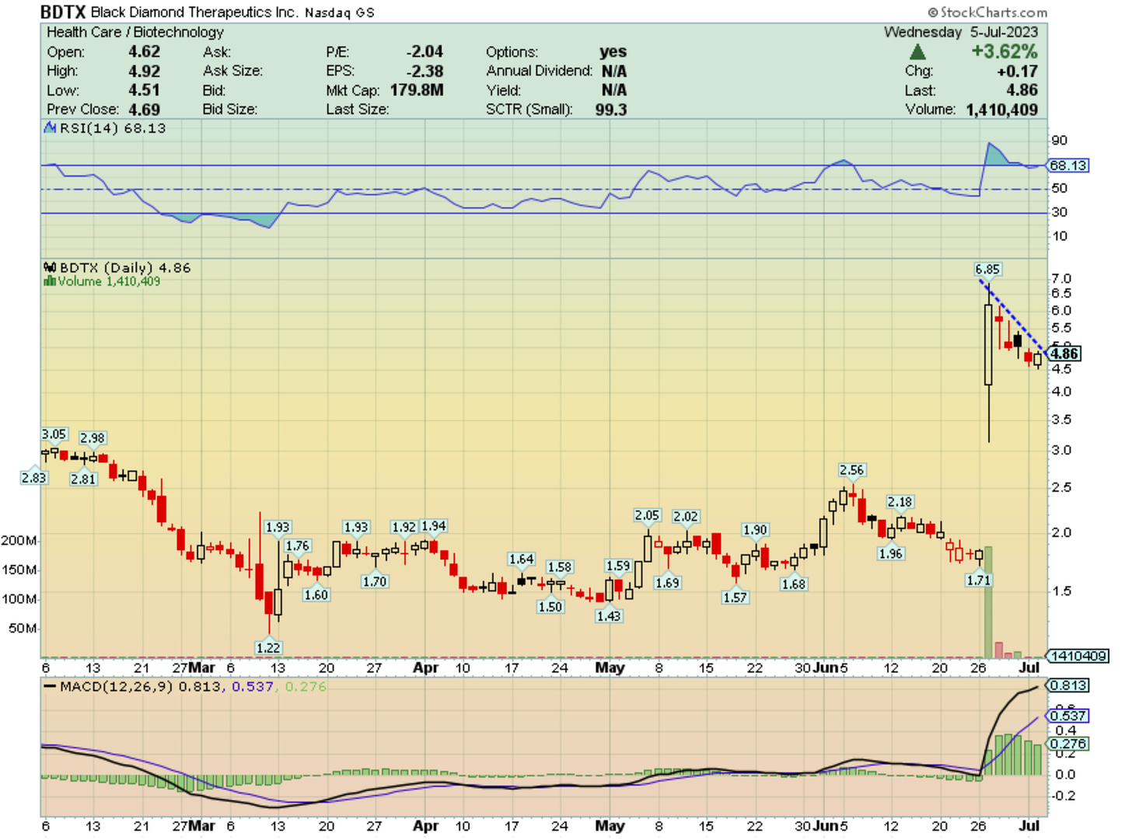Click the 2.02 price label
1132x840 pixels.
point(686,516)
